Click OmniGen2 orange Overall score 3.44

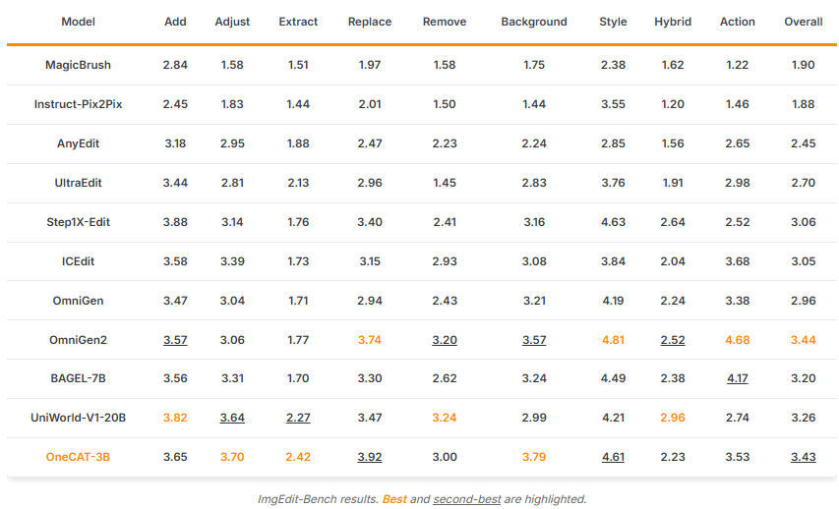(x=804, y=340)
